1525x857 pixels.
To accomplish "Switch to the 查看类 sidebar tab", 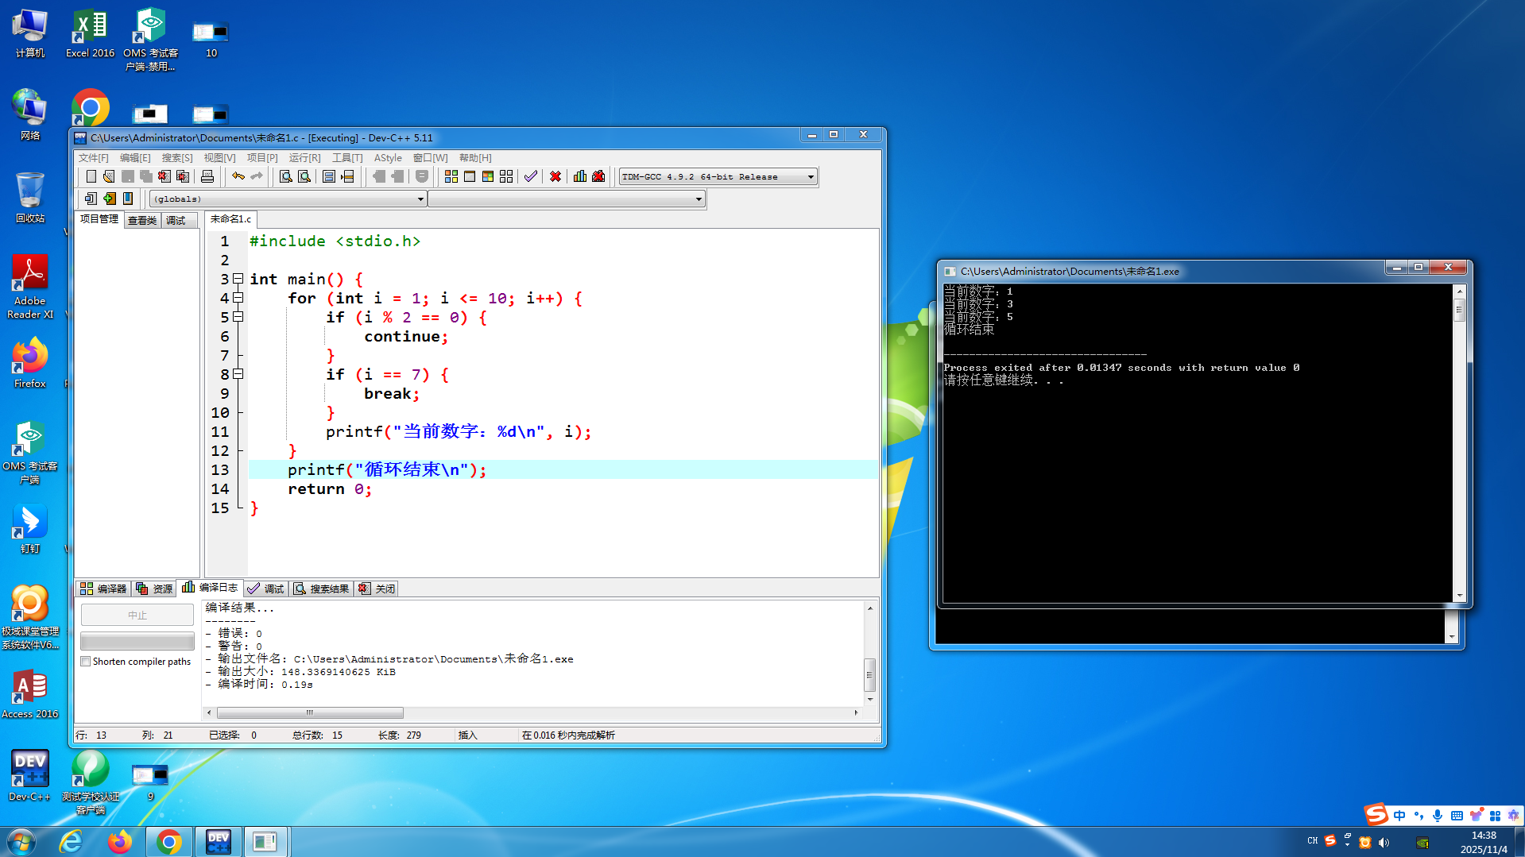I will [x=142, y=220].
